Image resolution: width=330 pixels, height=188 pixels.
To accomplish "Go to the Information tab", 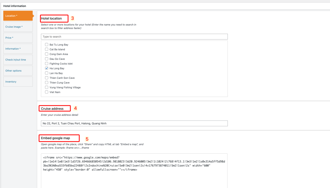I will click(18, 49).
